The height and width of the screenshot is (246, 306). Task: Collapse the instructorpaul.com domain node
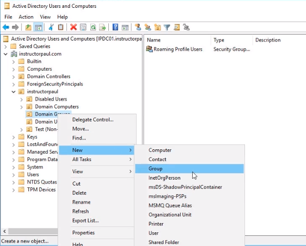(x=5, y=54)
